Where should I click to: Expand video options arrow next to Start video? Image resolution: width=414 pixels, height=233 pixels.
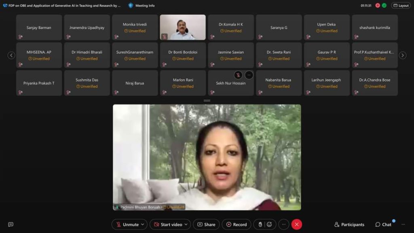[186, 225]
